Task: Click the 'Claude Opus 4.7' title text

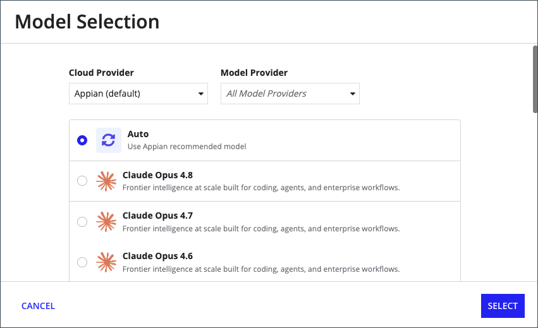Action: click(157, 216)
